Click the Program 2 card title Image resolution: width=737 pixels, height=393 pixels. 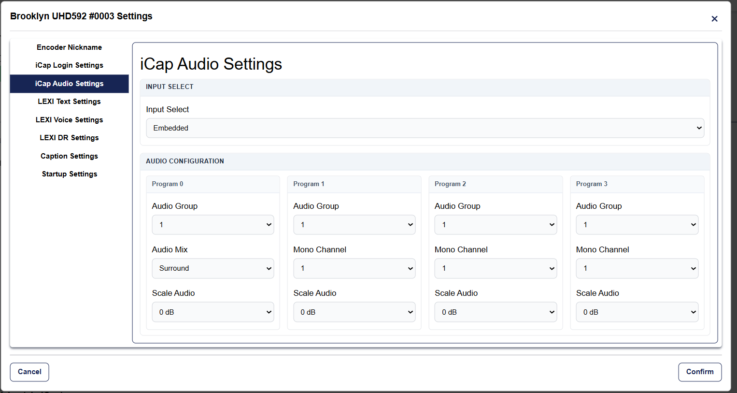point(450,184)
